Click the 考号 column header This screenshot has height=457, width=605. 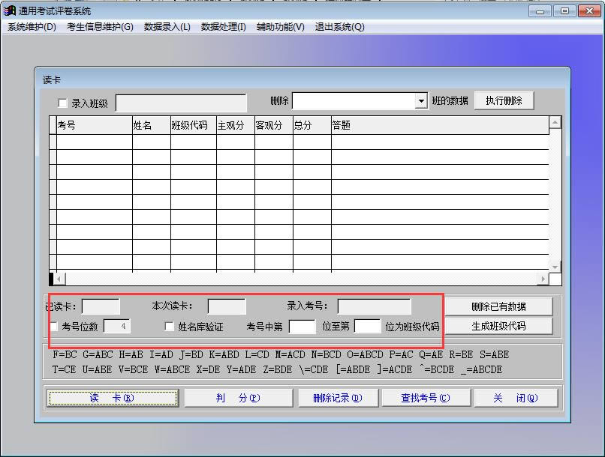click(x=95, y=125)
